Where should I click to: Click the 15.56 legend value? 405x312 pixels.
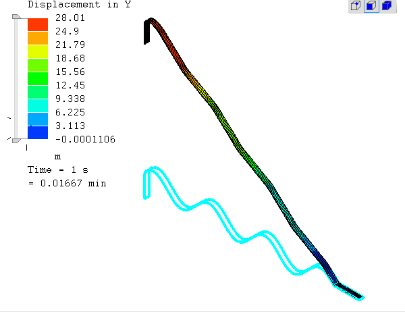[70, 72]
